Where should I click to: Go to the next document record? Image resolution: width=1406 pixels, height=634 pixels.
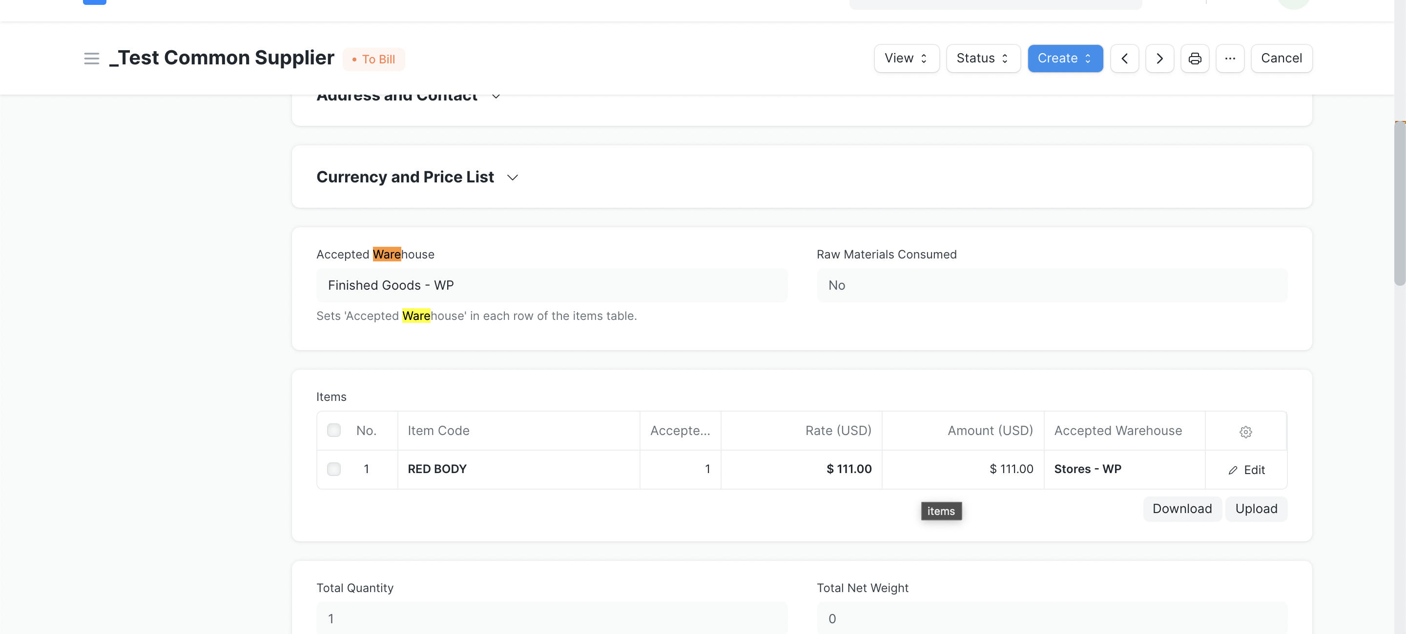(x=1159, y=59)
